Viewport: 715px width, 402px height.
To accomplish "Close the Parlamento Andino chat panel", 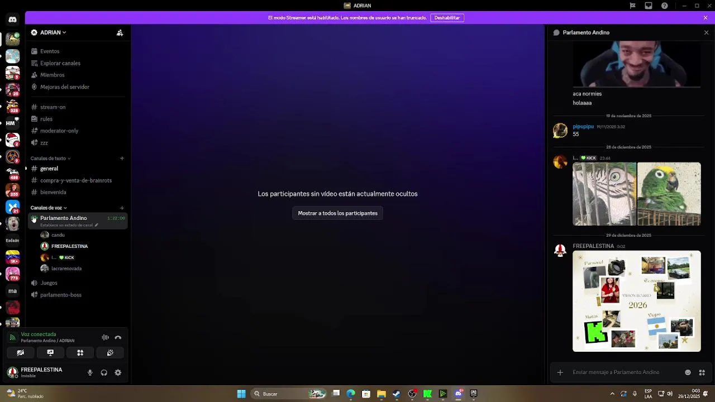I will point(706,32).
